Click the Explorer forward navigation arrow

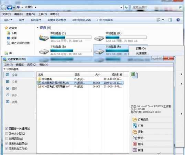(10, 8)
